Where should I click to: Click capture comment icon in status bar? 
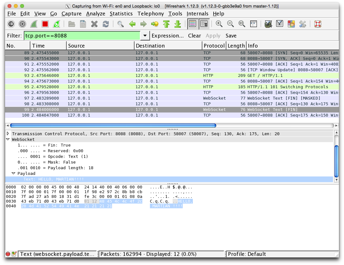(x=14, y=254)
